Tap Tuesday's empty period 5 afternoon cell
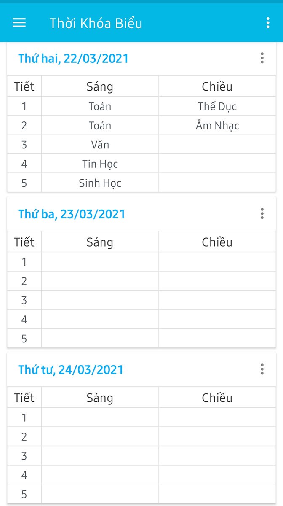 point(217,338)
